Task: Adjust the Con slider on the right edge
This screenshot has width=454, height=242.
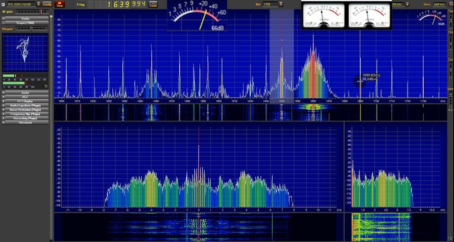Action: pos(451,69)
